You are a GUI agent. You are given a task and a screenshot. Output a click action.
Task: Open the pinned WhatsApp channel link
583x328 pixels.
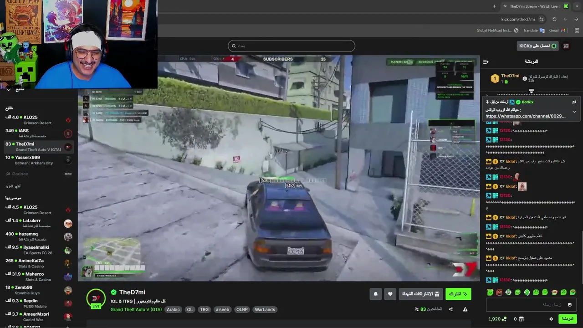[525, 116]
